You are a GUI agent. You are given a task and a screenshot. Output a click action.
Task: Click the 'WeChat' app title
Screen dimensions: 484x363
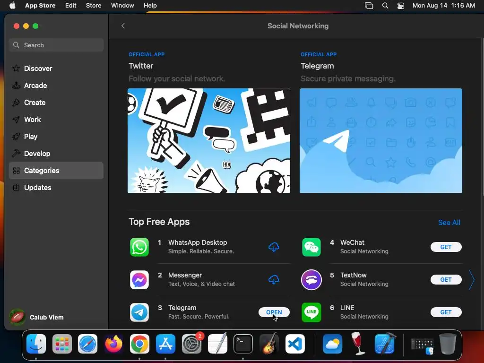click(352, 242)
